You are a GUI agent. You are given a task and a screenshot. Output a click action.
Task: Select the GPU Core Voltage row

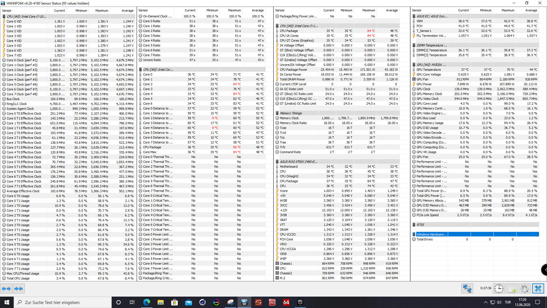pos(475,74)
